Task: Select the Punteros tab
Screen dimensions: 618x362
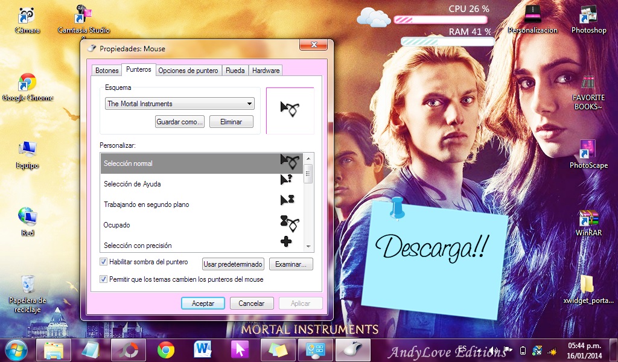Action: point(139,69)
